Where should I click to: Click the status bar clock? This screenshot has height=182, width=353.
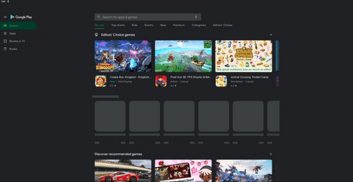click(x=3, y=2)
